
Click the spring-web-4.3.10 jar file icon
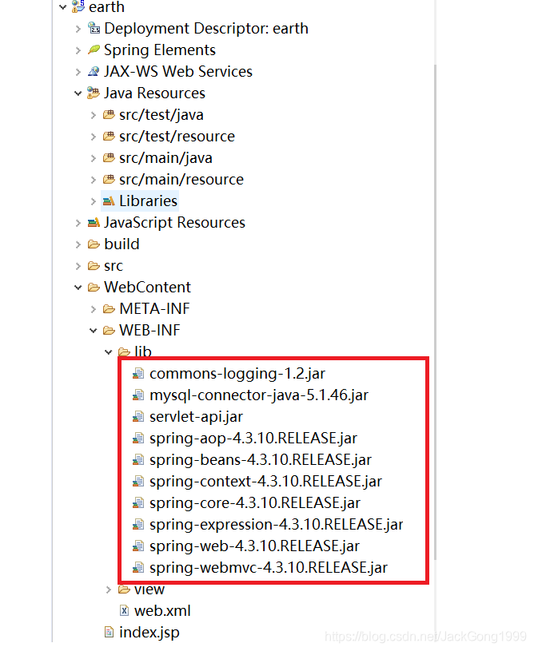click(x=138, y=546)
